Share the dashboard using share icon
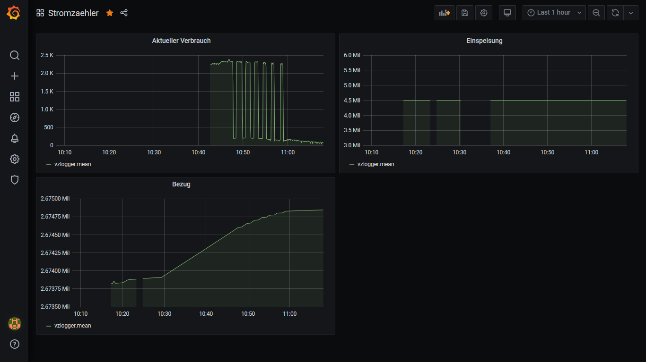This screenshot has height=362, width=646. point(124,13)
